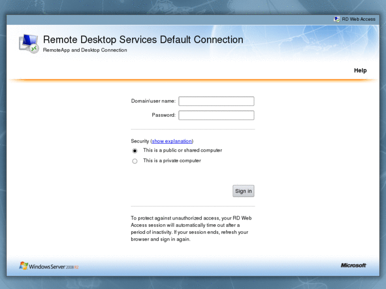Click the Sign in button
Image resolution: width=386 pixels, height=289 pixels.
click(x=243, y=191)
